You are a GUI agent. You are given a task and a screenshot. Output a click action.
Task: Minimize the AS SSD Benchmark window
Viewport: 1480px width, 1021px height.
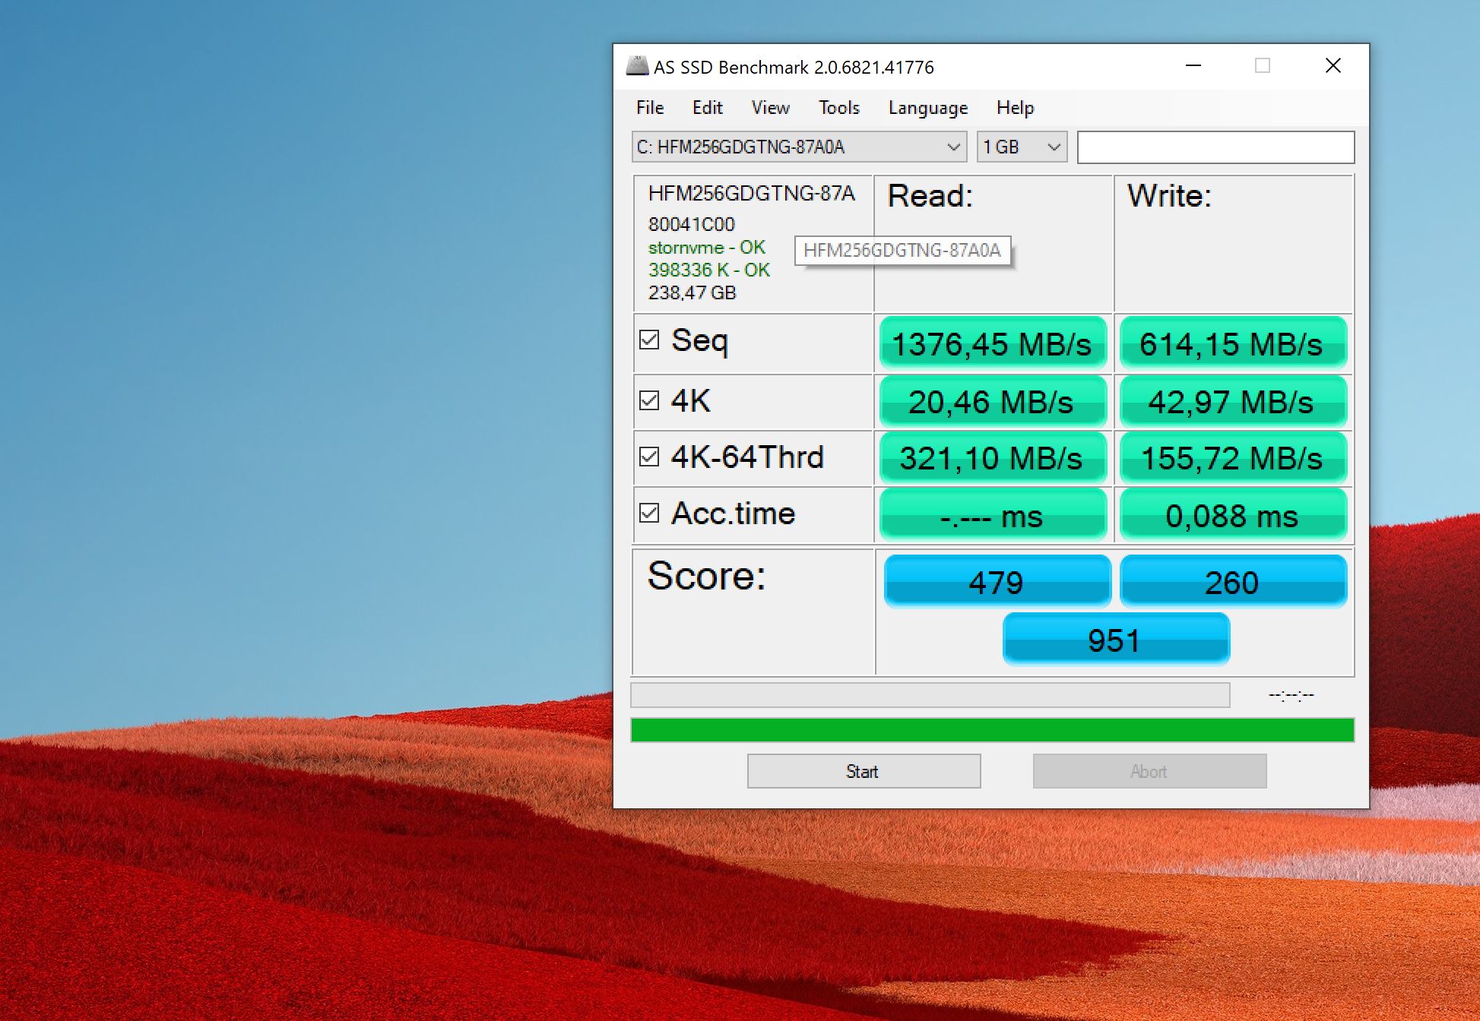pos(1193,66)
